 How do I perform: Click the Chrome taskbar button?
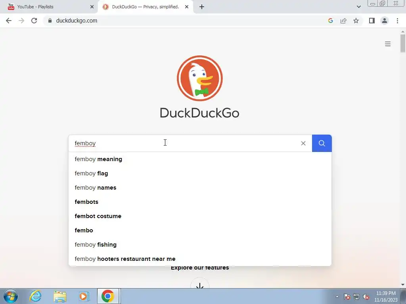108,296
